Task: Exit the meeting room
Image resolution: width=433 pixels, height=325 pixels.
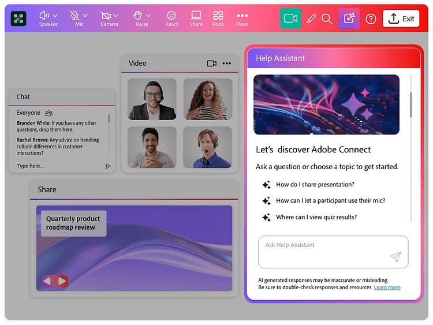Action: point(401,18)
